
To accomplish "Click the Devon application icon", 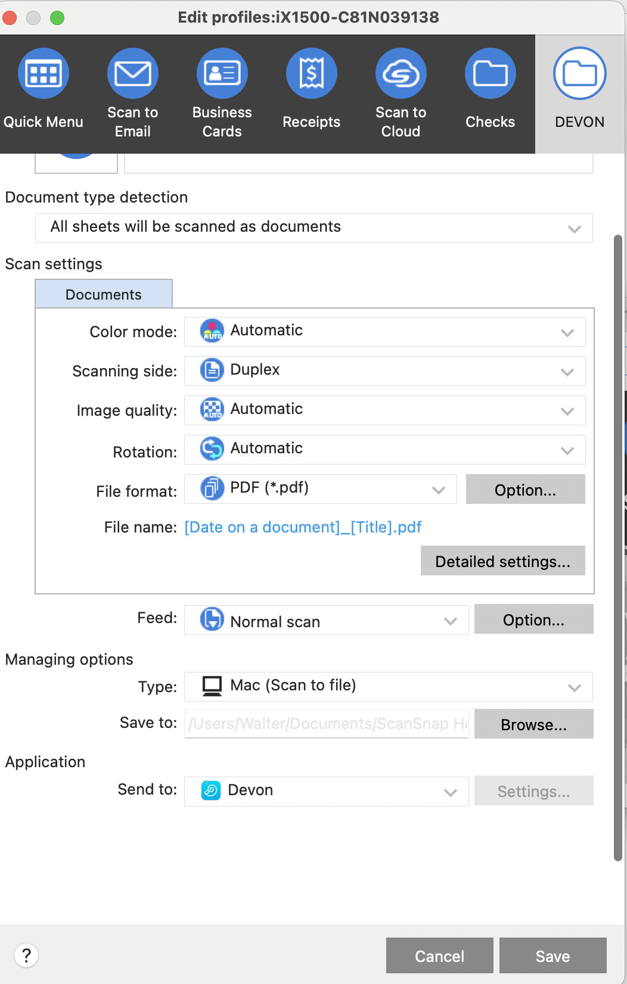I will [211, 790].
